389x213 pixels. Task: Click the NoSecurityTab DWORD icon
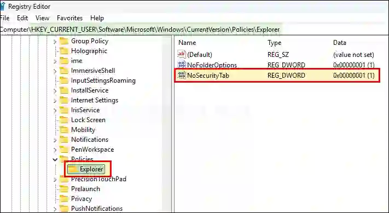[x=182, y=75]
